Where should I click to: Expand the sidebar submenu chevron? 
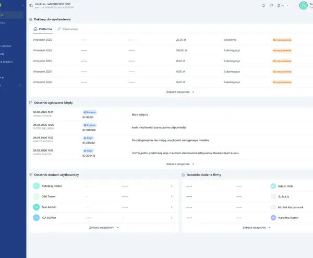tap(20, 85)
